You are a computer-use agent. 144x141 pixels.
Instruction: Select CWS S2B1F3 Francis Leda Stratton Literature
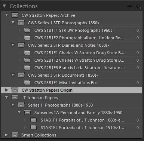pyautogui.click(x=79, y=68)
